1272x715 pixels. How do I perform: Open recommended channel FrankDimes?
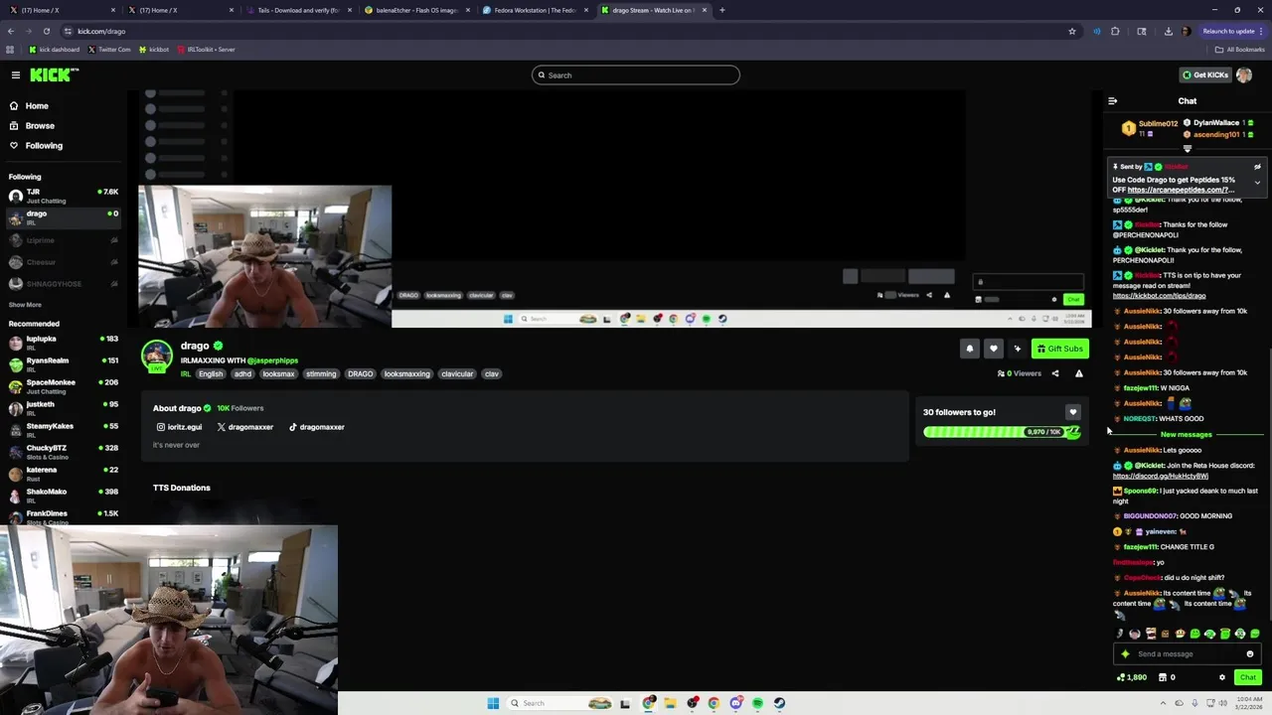[63, 516]
